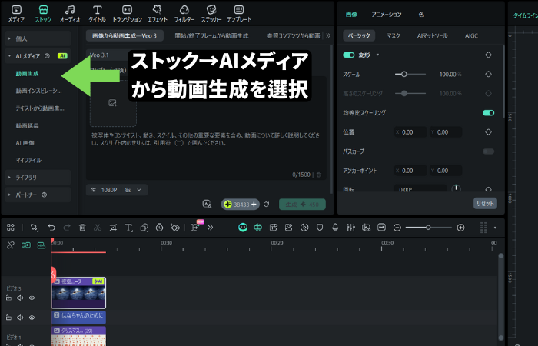Mute the はなちゃんのために track speaker
Image resolution: width=538 pixels, height=346 pixels.
tap(20, 318)
